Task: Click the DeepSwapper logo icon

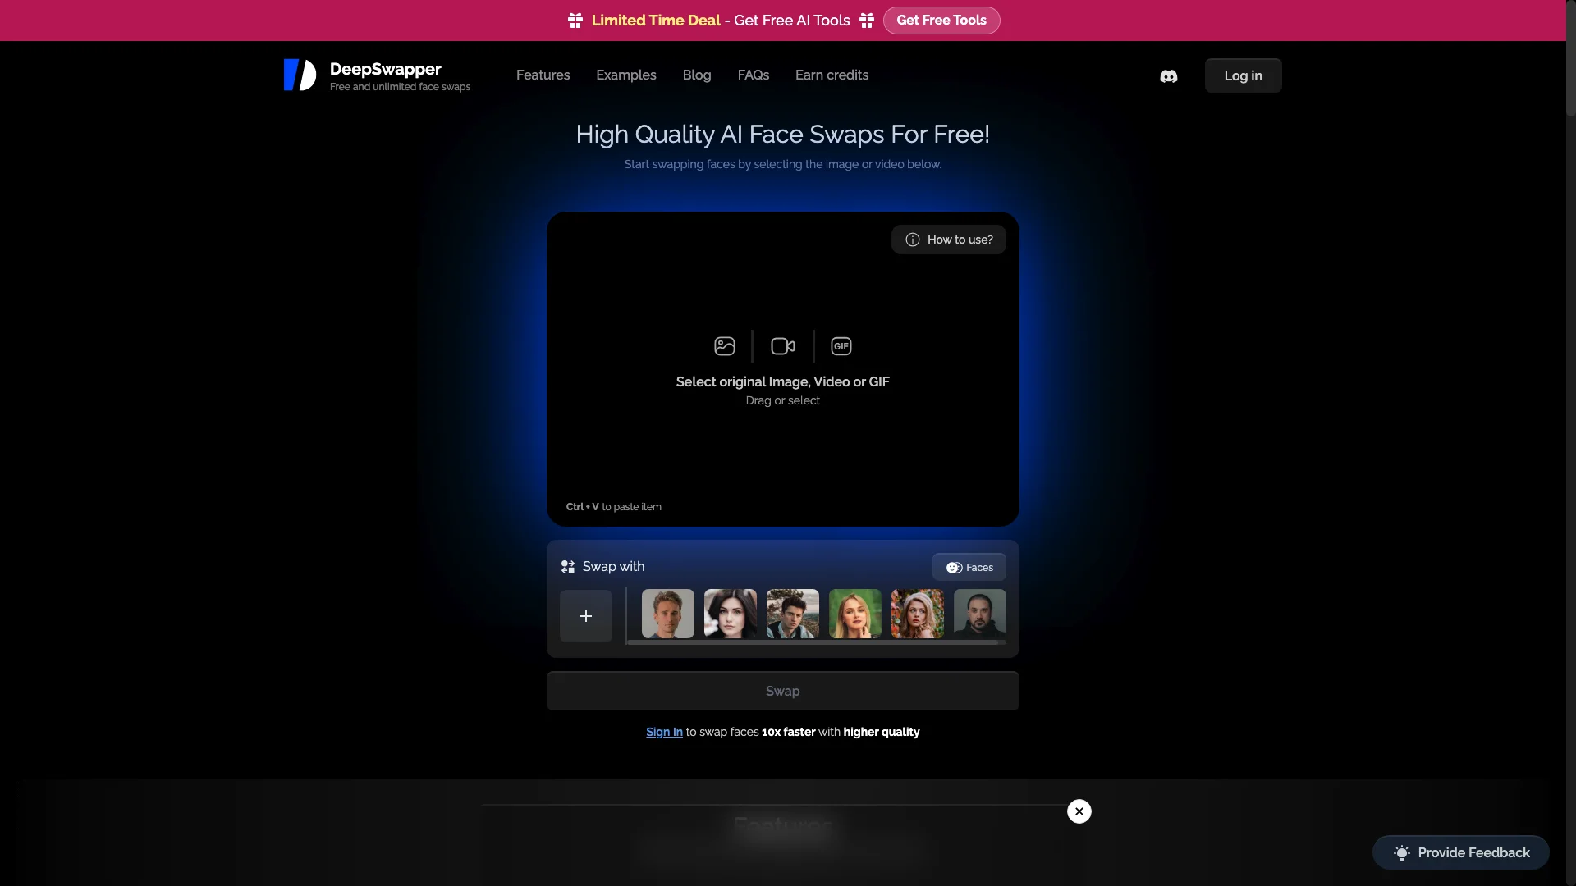Action: click(x=300, y=75)
